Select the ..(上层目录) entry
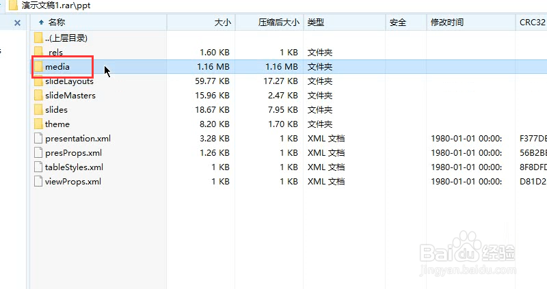 [x=66, y=38]
